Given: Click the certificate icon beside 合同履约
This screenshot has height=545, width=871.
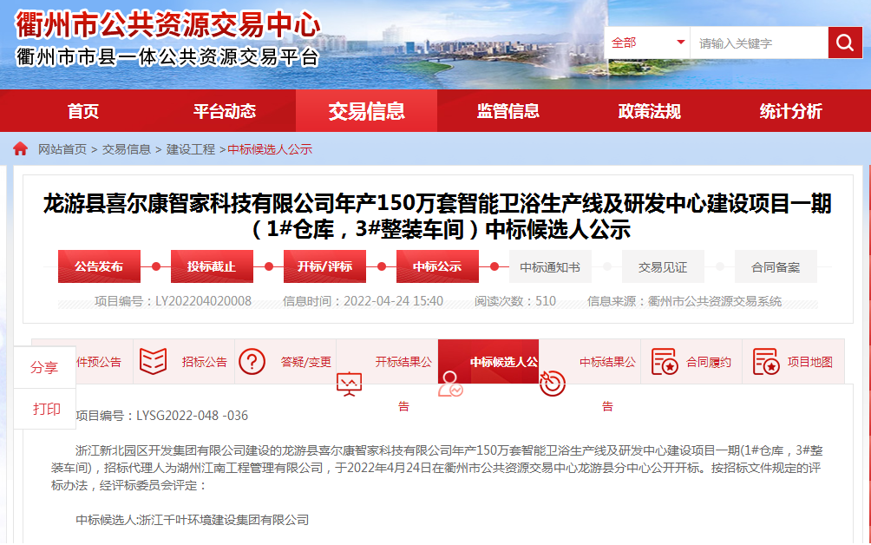Looking at the screenshot, I should (x=665, y=361).
